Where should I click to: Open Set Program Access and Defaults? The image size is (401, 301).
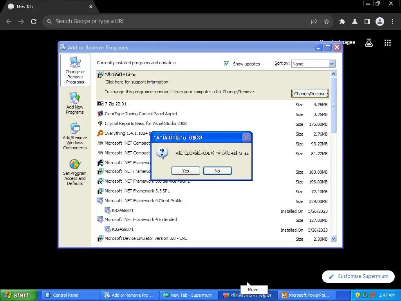click(x=75, y=172)
